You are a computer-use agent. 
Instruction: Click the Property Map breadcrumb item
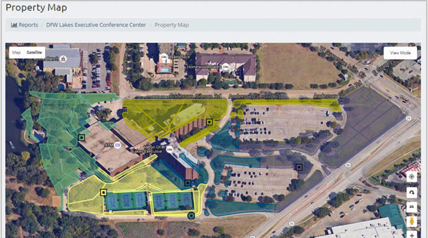[x=172, y=25]
